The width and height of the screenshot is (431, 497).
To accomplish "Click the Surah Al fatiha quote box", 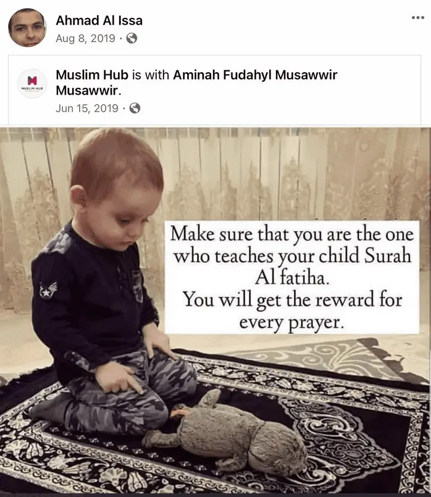I will (x=292, y=278).
